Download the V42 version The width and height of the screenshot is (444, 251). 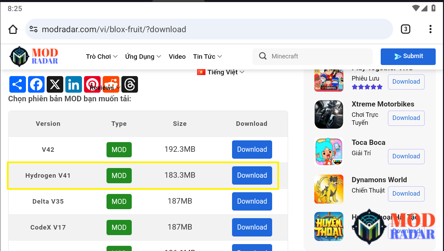(x=252, y=149)
